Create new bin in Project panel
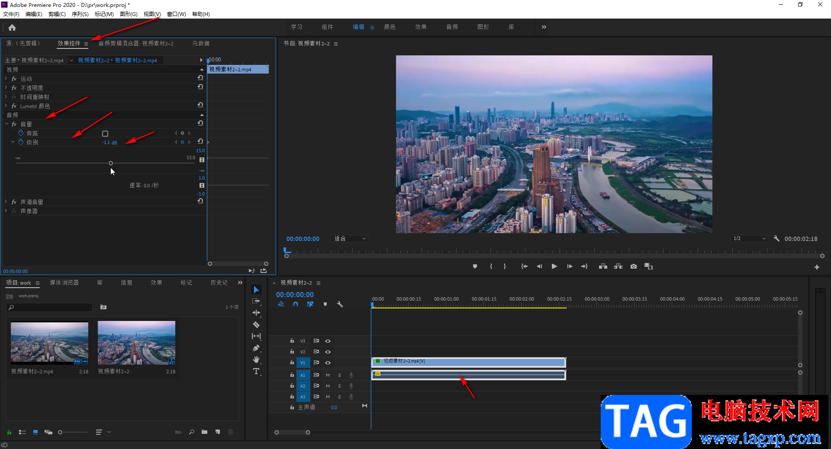Viewport: 831px width, 449px height. click(204, 432)
